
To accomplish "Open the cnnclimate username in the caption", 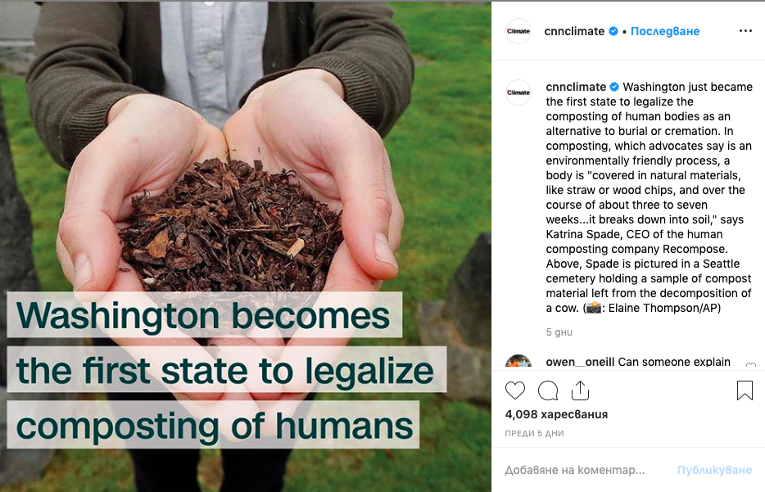I will pos(576,87).
